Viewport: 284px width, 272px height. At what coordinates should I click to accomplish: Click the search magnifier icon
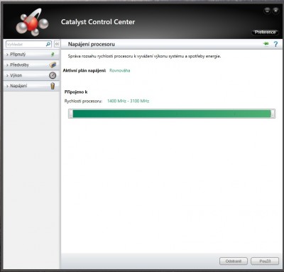point(48,44)
